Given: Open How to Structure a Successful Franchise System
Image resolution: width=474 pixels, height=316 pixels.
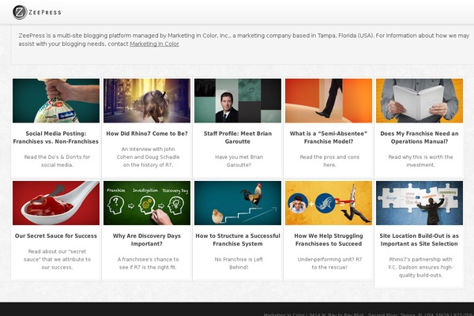Looking at the screenshot, I should point(238,240).
